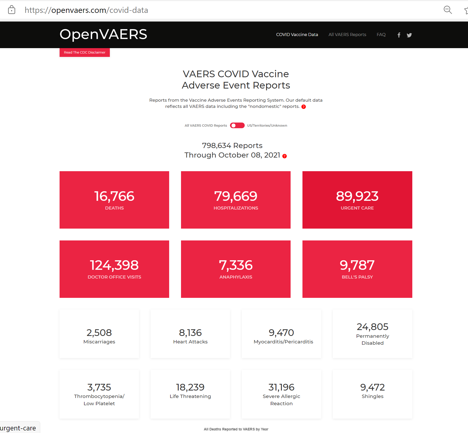Select the 18,239 Life Threatening card

point(190,394)
